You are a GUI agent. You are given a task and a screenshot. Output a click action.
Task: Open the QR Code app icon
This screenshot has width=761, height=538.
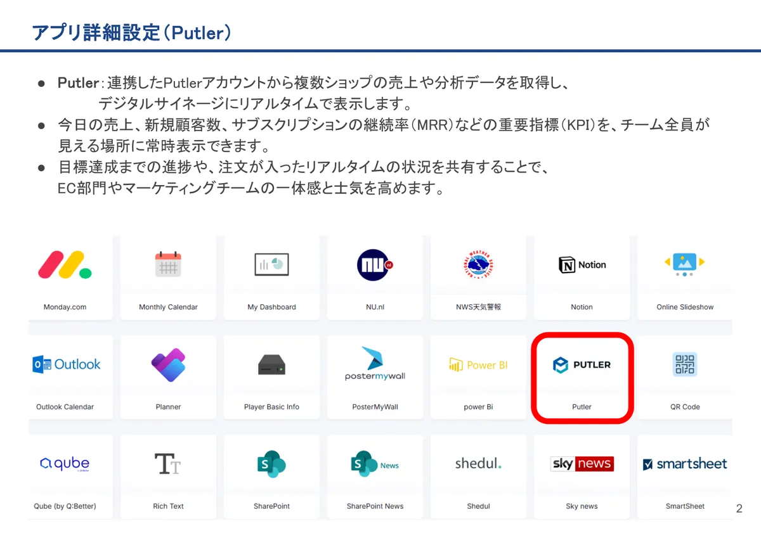(685, 364)
